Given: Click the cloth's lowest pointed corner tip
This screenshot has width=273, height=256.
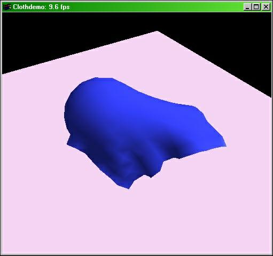Looking at the screenshot, I should 128,188.
